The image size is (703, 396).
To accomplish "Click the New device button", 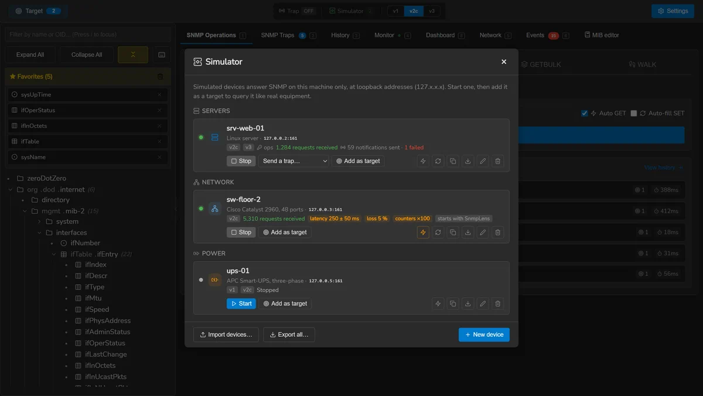I will pos(484,334).
